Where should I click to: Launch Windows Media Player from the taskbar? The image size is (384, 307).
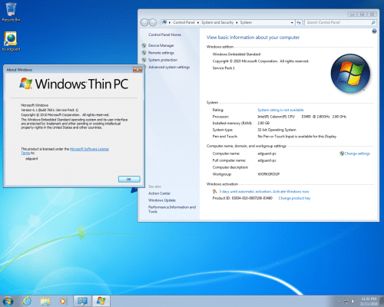point(63,301)
